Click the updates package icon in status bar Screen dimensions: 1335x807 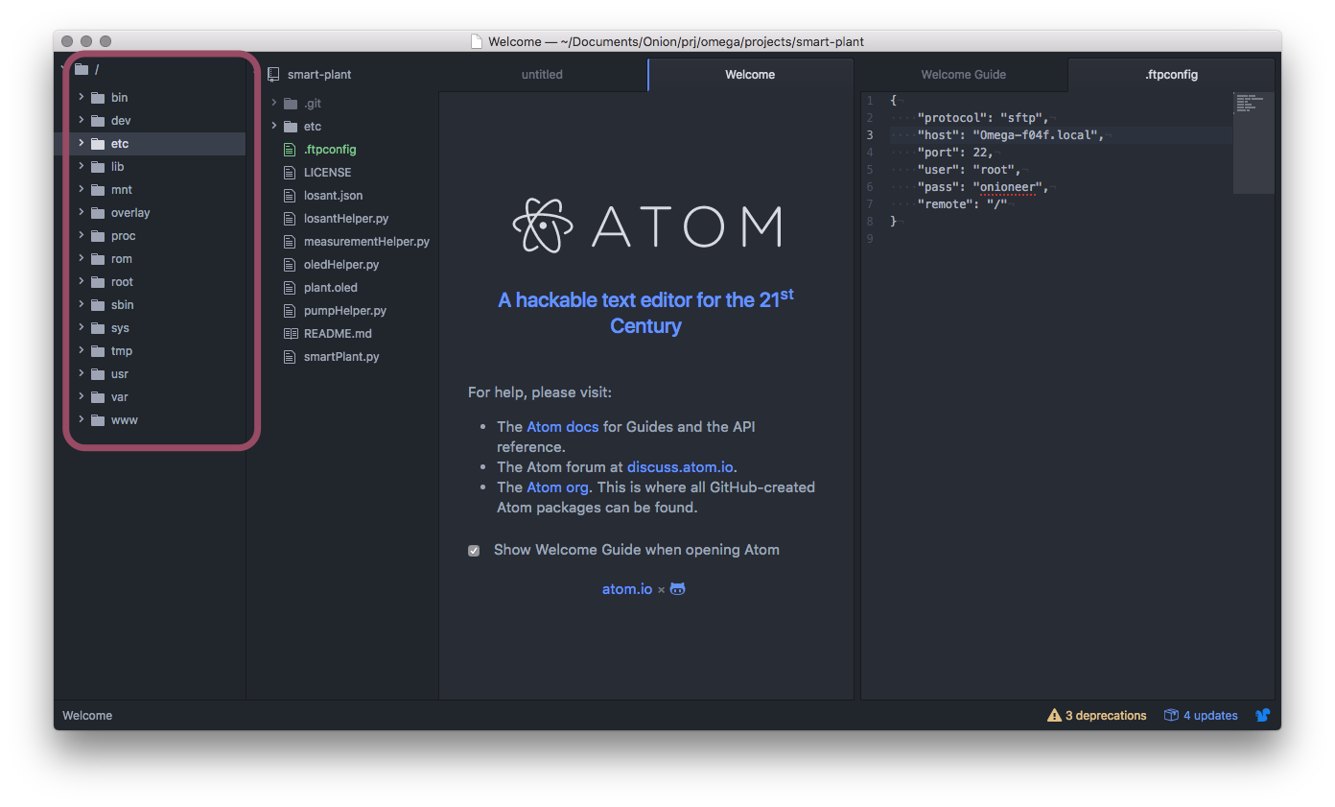tap(1171, 716)
